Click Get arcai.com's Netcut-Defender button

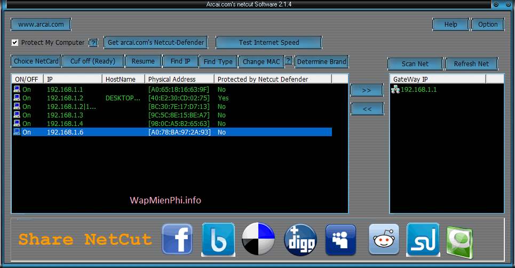[156, 42]
